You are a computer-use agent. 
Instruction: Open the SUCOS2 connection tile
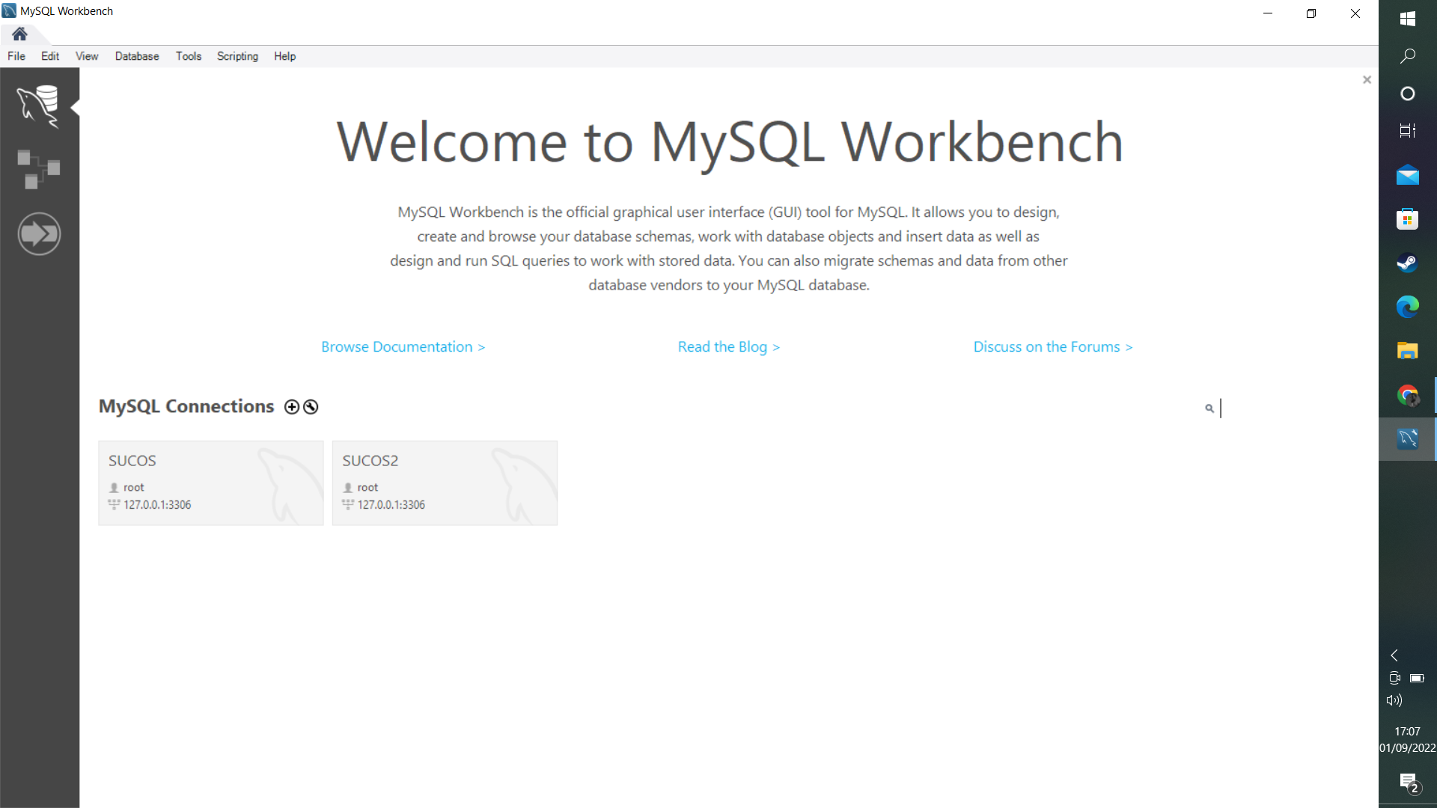(x=445, y=483)
